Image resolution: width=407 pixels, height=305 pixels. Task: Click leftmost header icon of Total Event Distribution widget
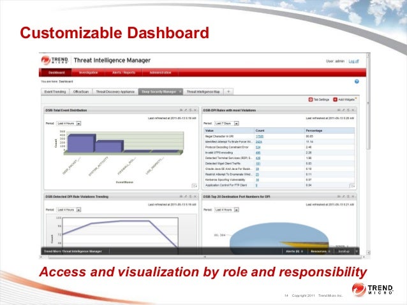[x=181, y=110]
